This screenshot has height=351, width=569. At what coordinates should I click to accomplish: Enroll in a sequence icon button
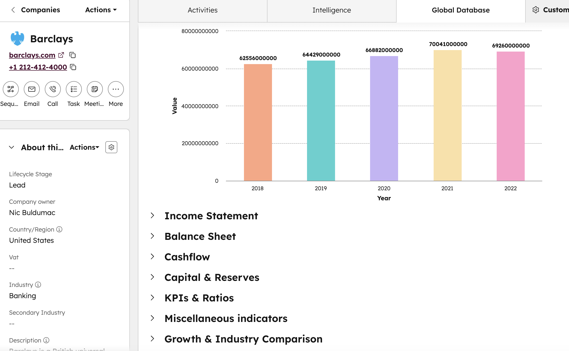pyautogui.click(x=11, y=89)
